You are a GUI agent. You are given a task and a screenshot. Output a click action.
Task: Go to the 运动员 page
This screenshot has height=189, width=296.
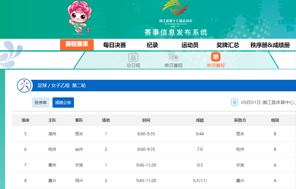190,45
